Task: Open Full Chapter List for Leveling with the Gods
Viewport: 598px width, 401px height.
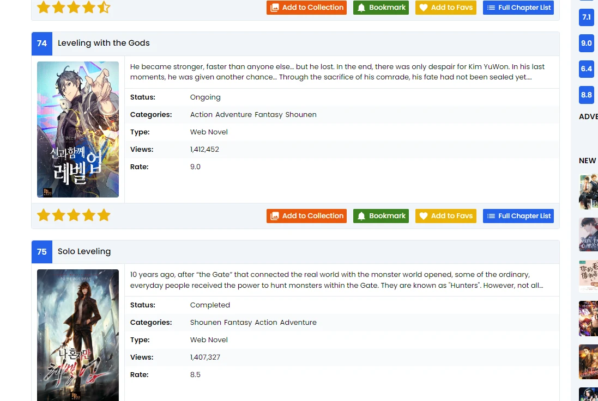Action: click(518, 216)
